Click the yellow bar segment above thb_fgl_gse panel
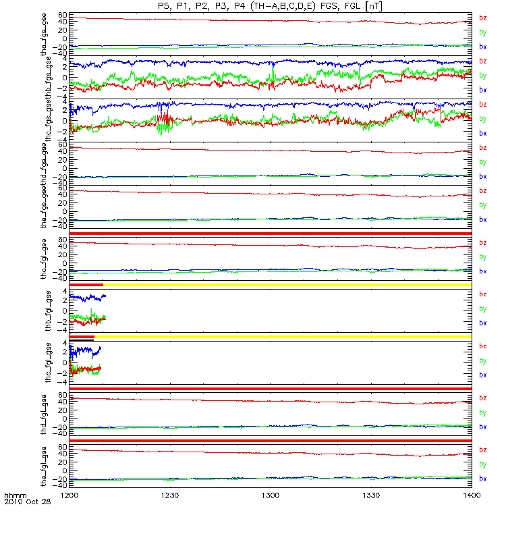The width and height of the screenshot is (506, 540). point(287,285)
